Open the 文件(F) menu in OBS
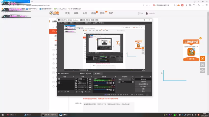 coord(60,23)
